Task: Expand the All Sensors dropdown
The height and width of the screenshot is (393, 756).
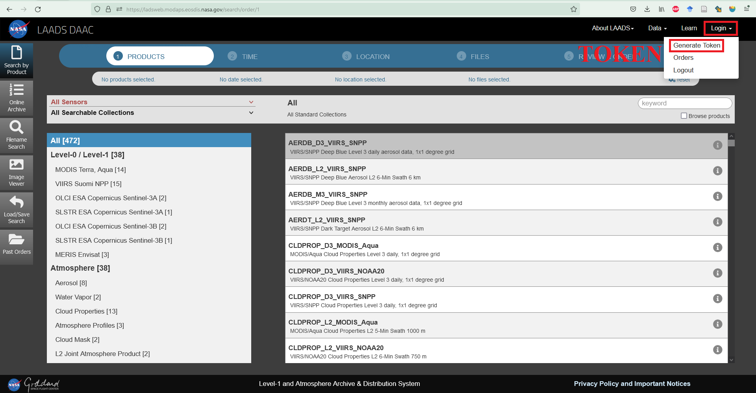Action: [x=153, y=102]
